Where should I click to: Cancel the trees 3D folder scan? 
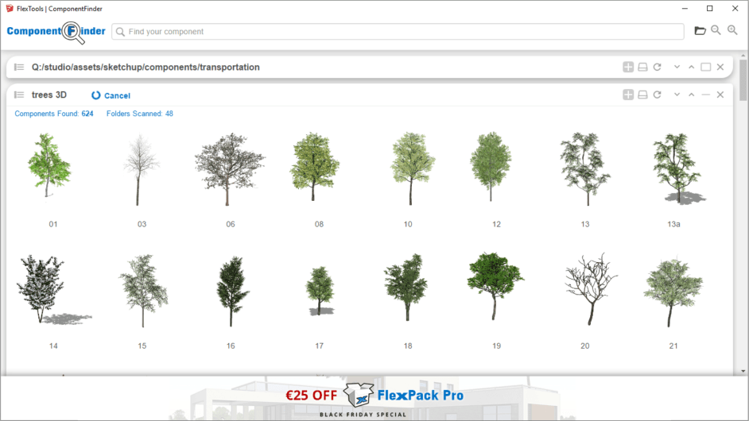(x=117, y=95)
